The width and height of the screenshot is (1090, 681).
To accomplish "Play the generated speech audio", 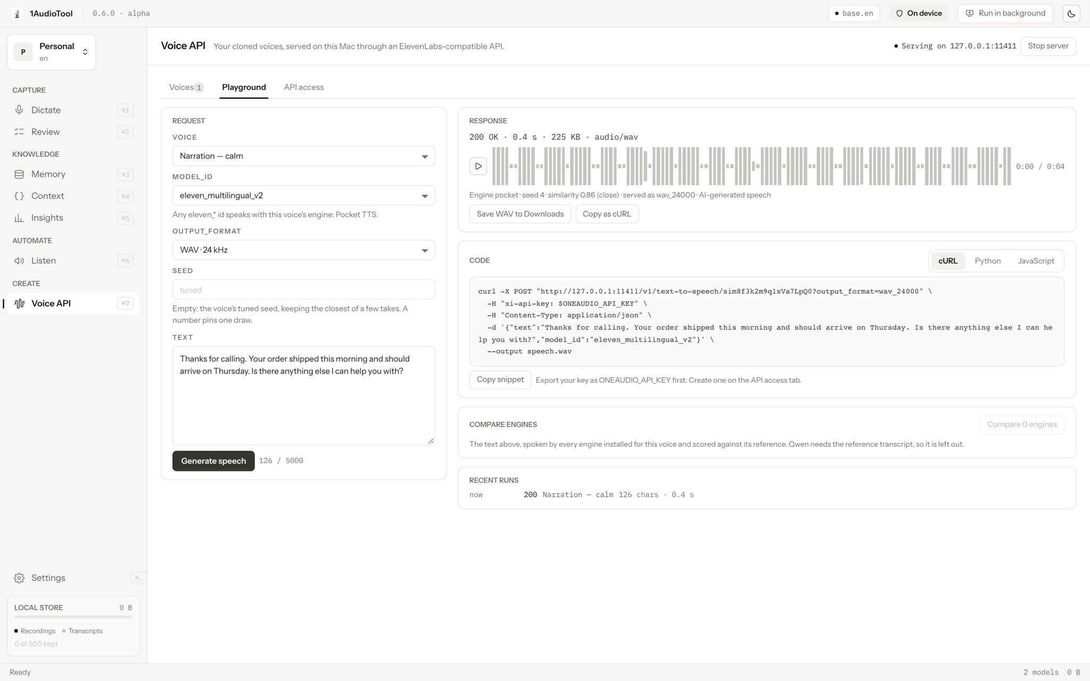I will (x=478, y=167).
